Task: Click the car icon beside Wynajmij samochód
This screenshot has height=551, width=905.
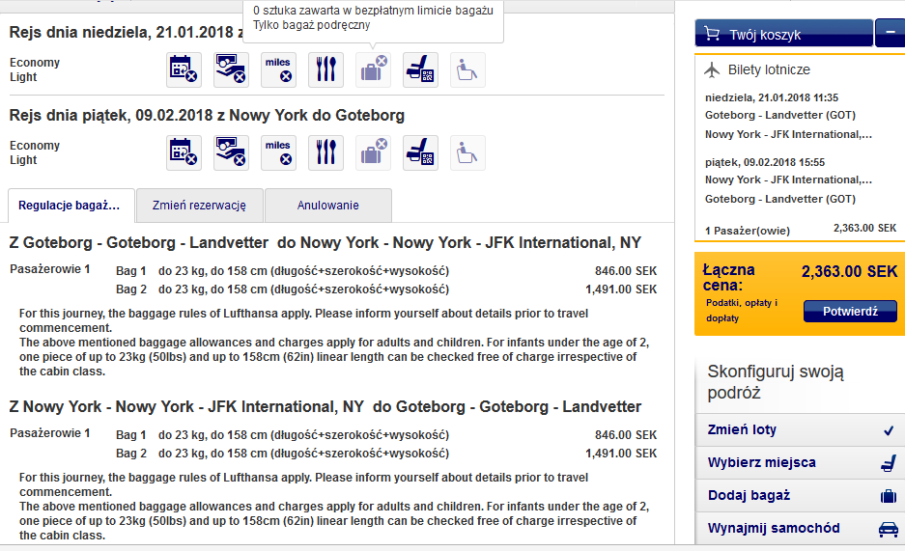Action: (x=889, y=529)
